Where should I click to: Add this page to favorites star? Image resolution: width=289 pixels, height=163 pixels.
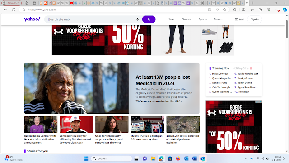point(224,10)
